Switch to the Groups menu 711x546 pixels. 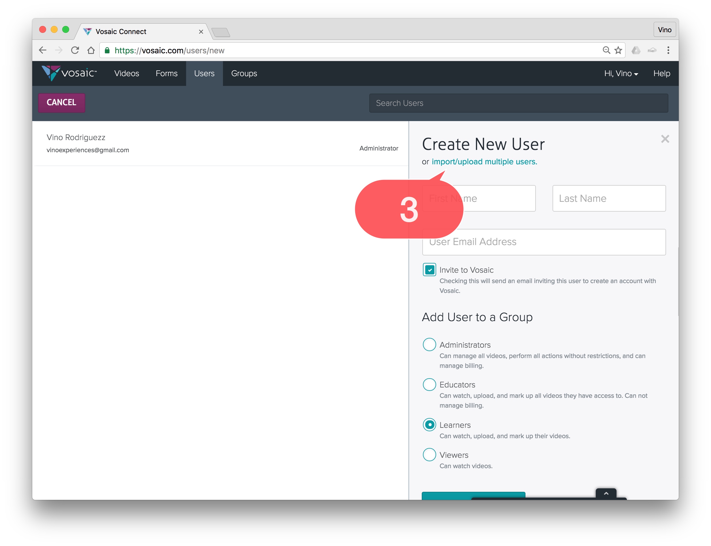coord(244,74)
